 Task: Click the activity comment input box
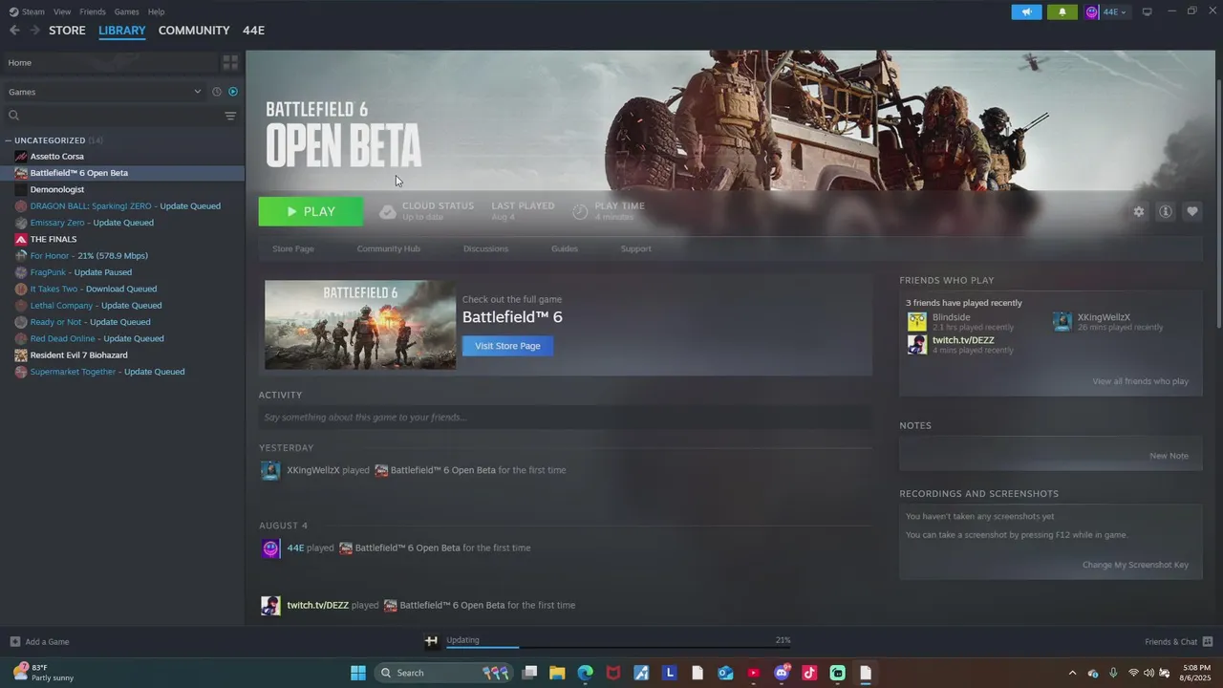click(565, 418)
